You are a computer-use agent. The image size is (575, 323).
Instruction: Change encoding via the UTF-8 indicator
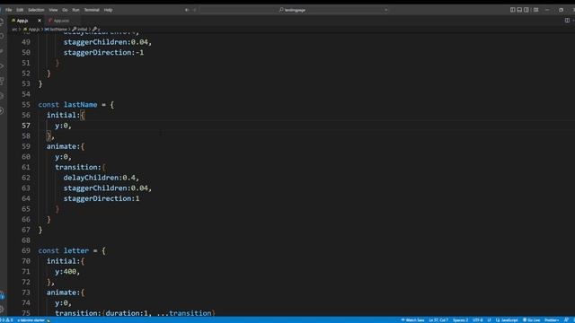point(478,320)
